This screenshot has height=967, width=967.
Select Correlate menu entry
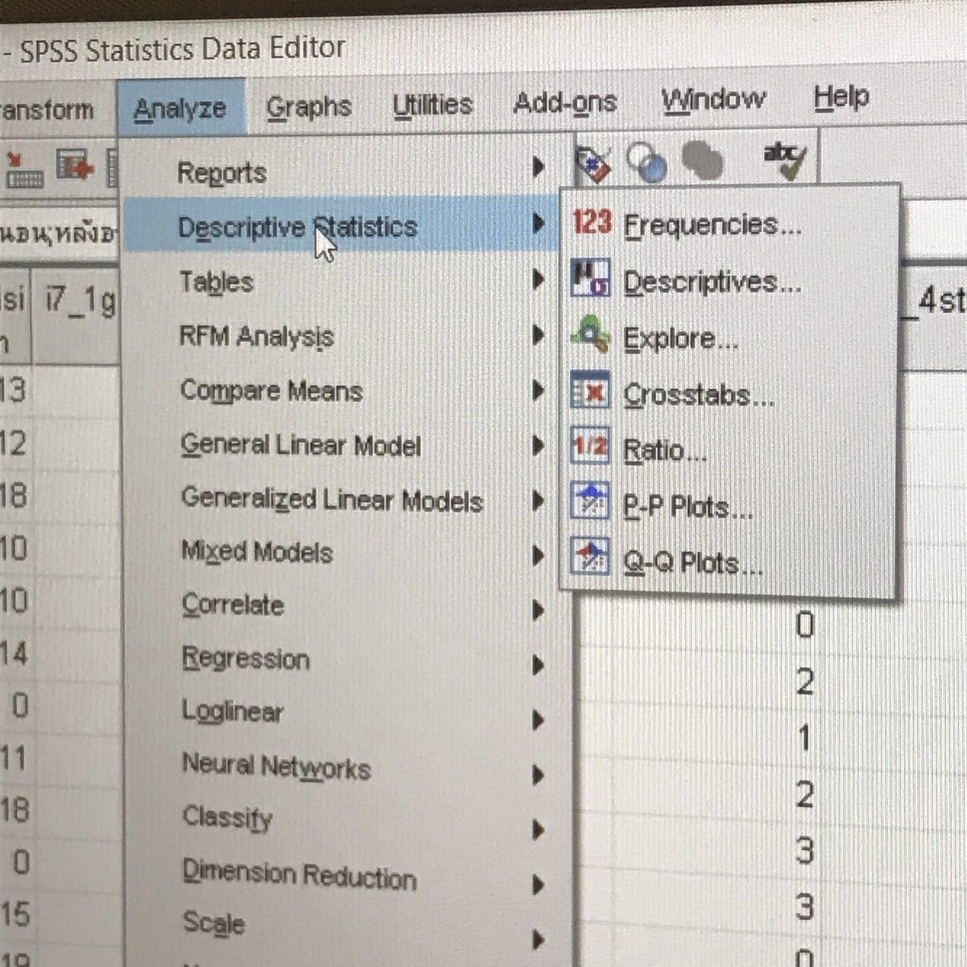233,605
